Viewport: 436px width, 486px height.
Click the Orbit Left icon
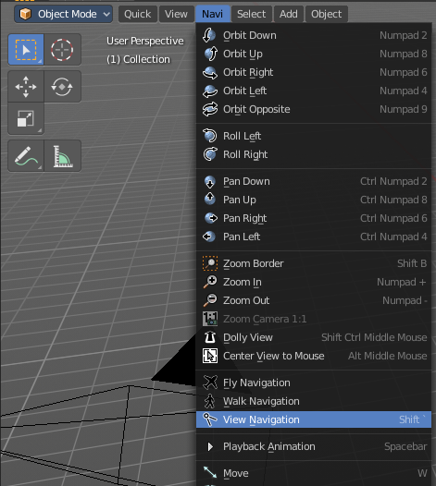[210, 91]
